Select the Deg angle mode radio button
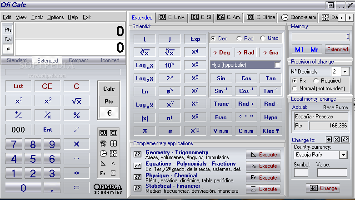The width and height of the screenshot is (355, 200). [x=213, y=39]
